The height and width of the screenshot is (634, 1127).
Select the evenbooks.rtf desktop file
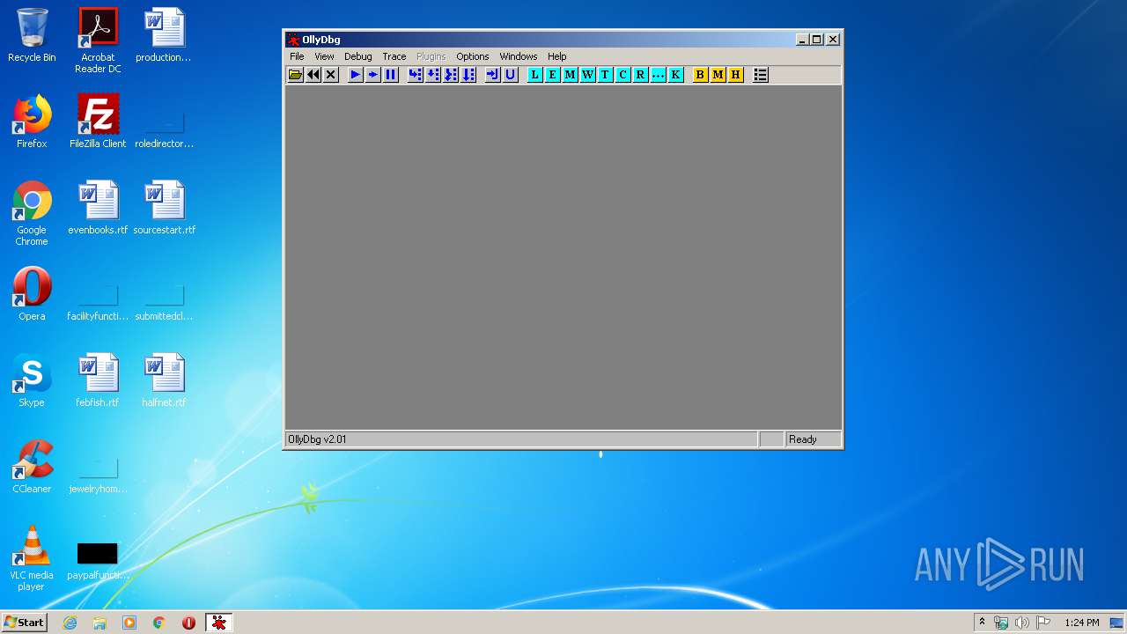[x=98, y=209]
